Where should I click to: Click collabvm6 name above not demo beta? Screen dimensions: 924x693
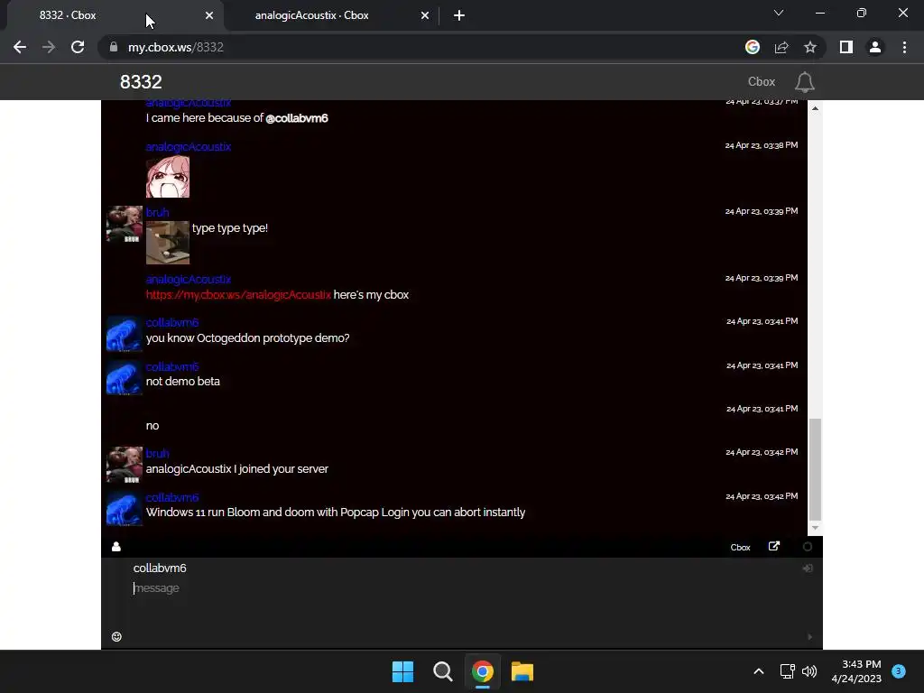pos(172,366)
